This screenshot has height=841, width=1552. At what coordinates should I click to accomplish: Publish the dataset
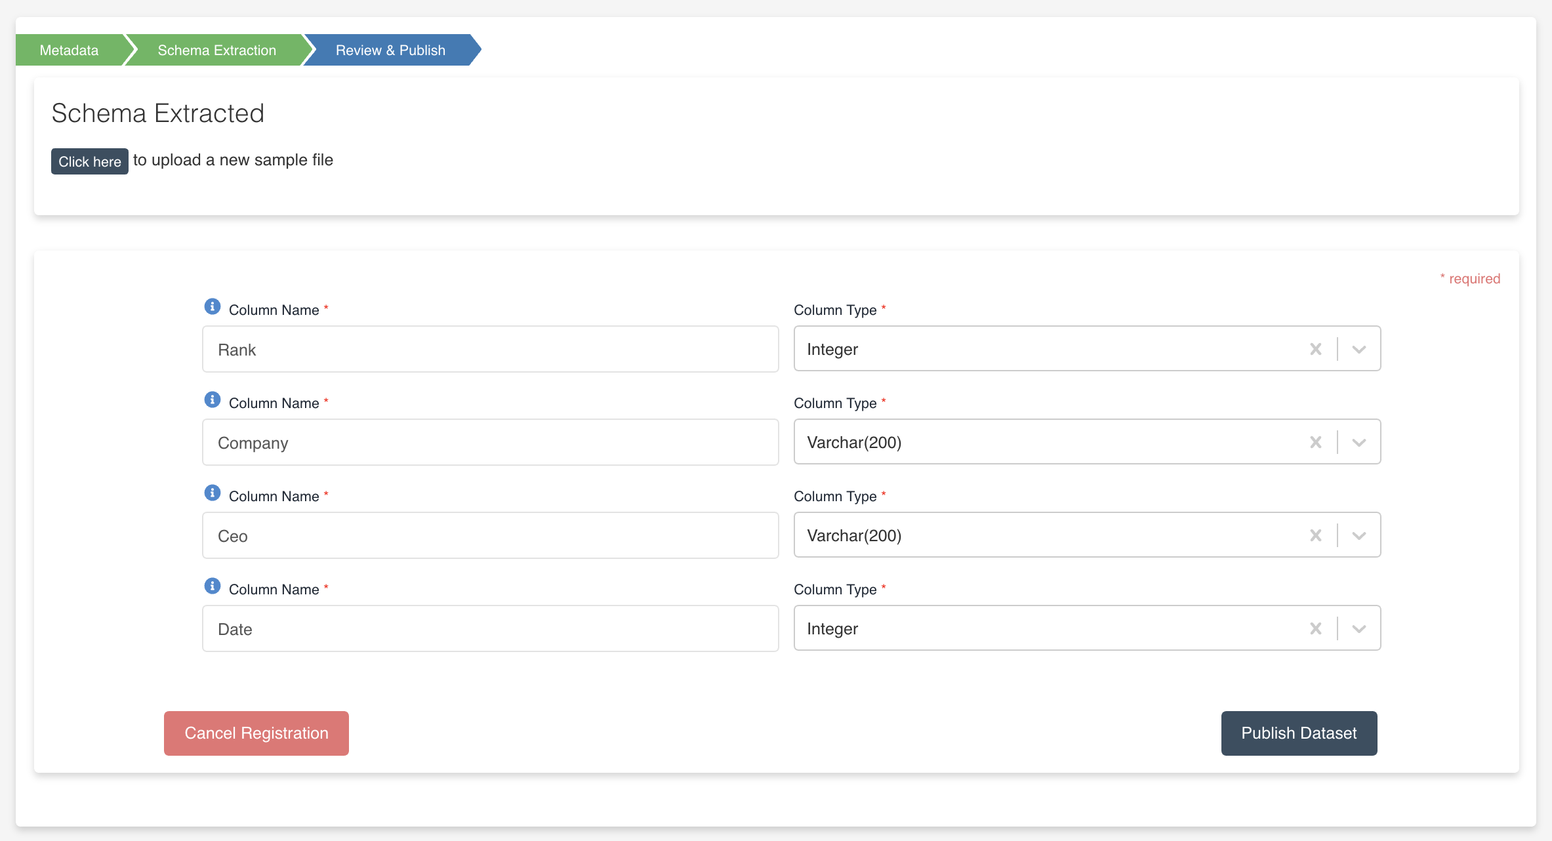[x=1298, y=733]
